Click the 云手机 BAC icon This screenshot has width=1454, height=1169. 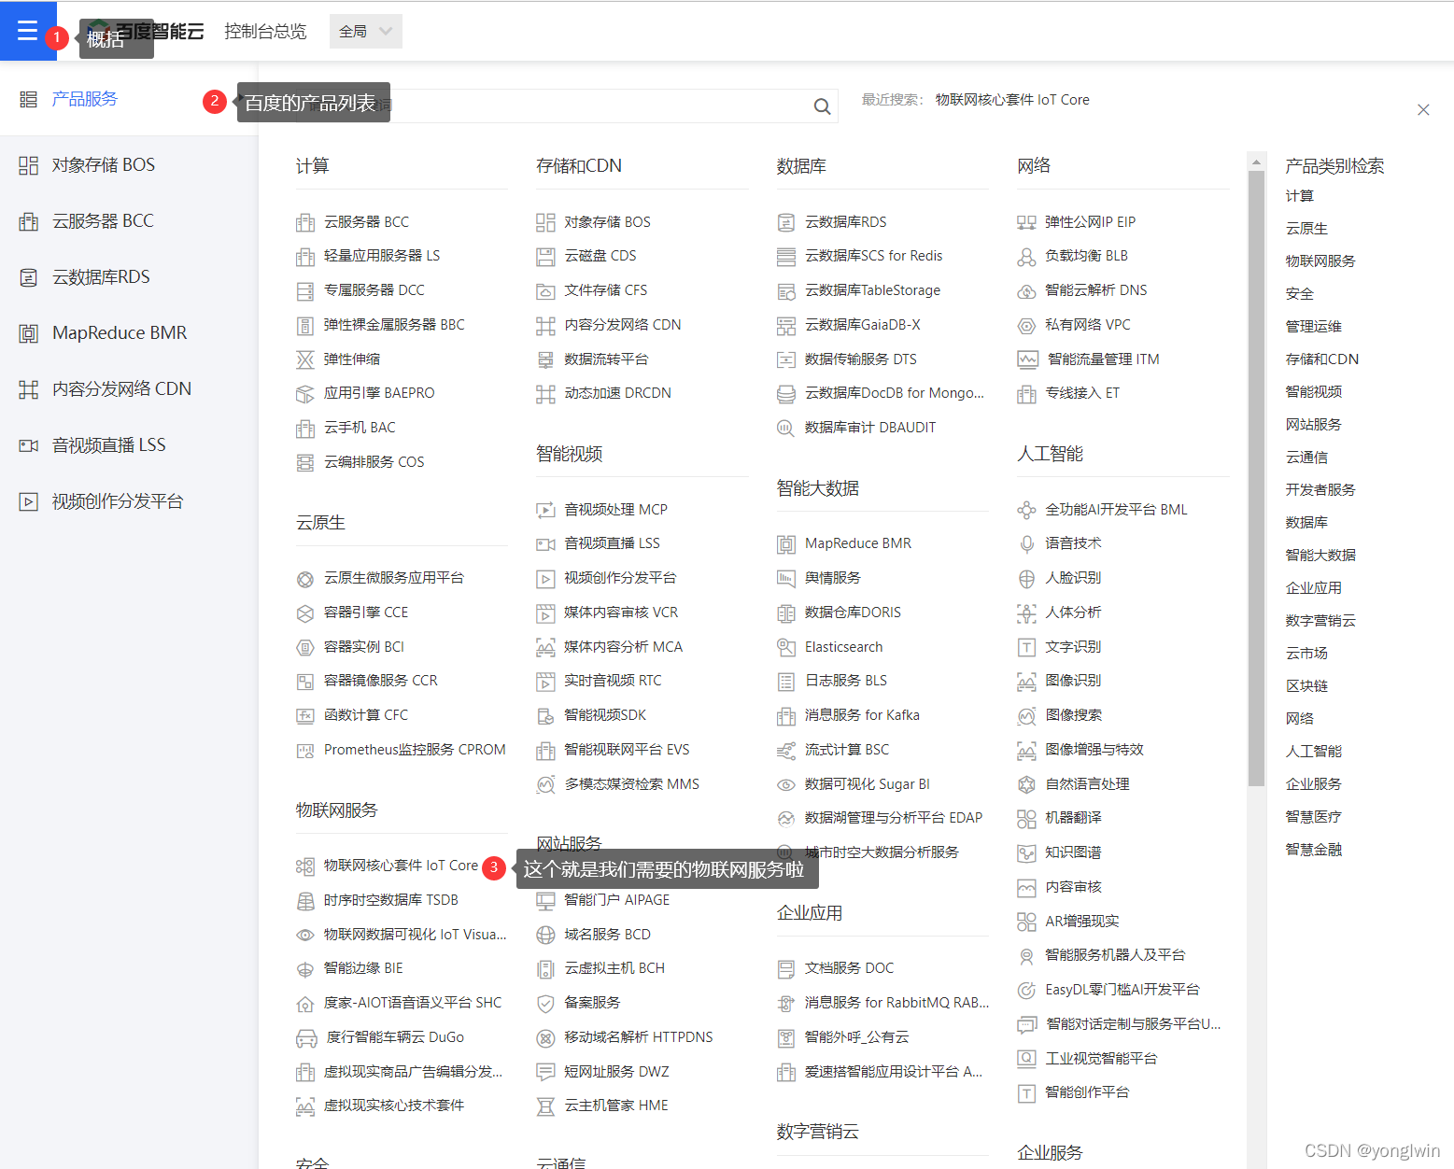point(305,429)
